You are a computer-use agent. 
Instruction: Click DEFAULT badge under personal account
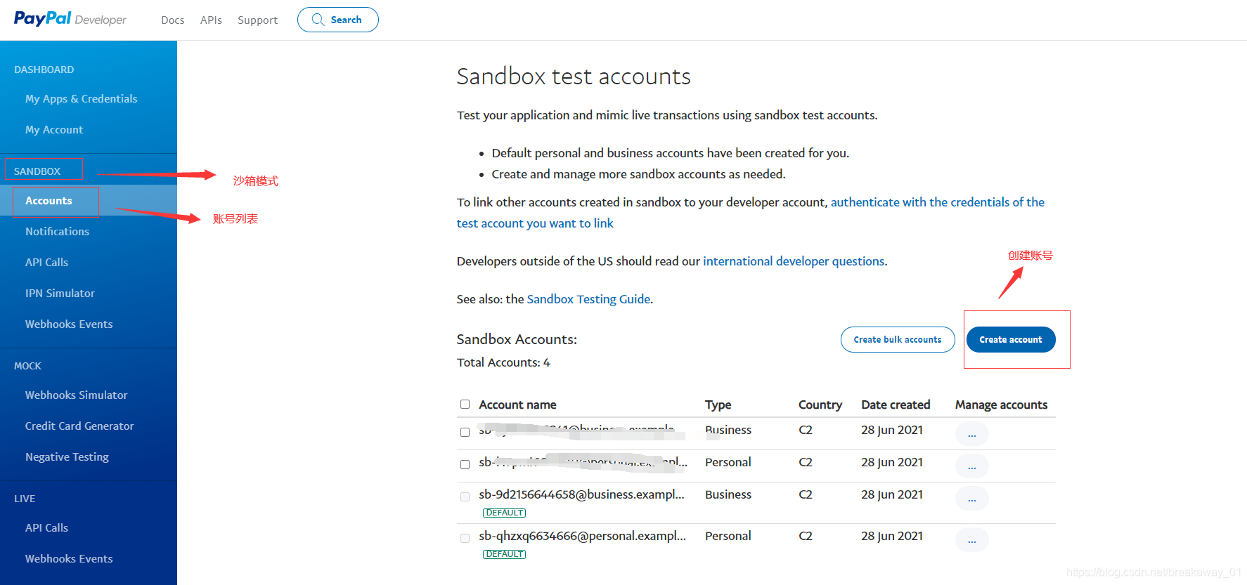(x=504, y=554)
